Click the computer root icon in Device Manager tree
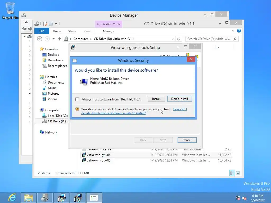This screenshot has width=271, height=203. tap(29, 36)
